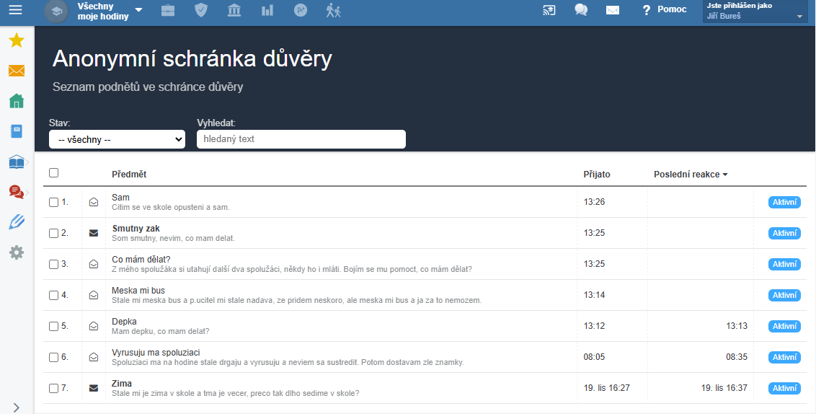Click the graduation cap class icon
The height and width of the screenshot is (414, 816).
[56, 11]
